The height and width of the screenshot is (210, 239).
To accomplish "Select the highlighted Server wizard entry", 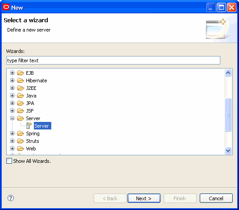I will 42,126.
